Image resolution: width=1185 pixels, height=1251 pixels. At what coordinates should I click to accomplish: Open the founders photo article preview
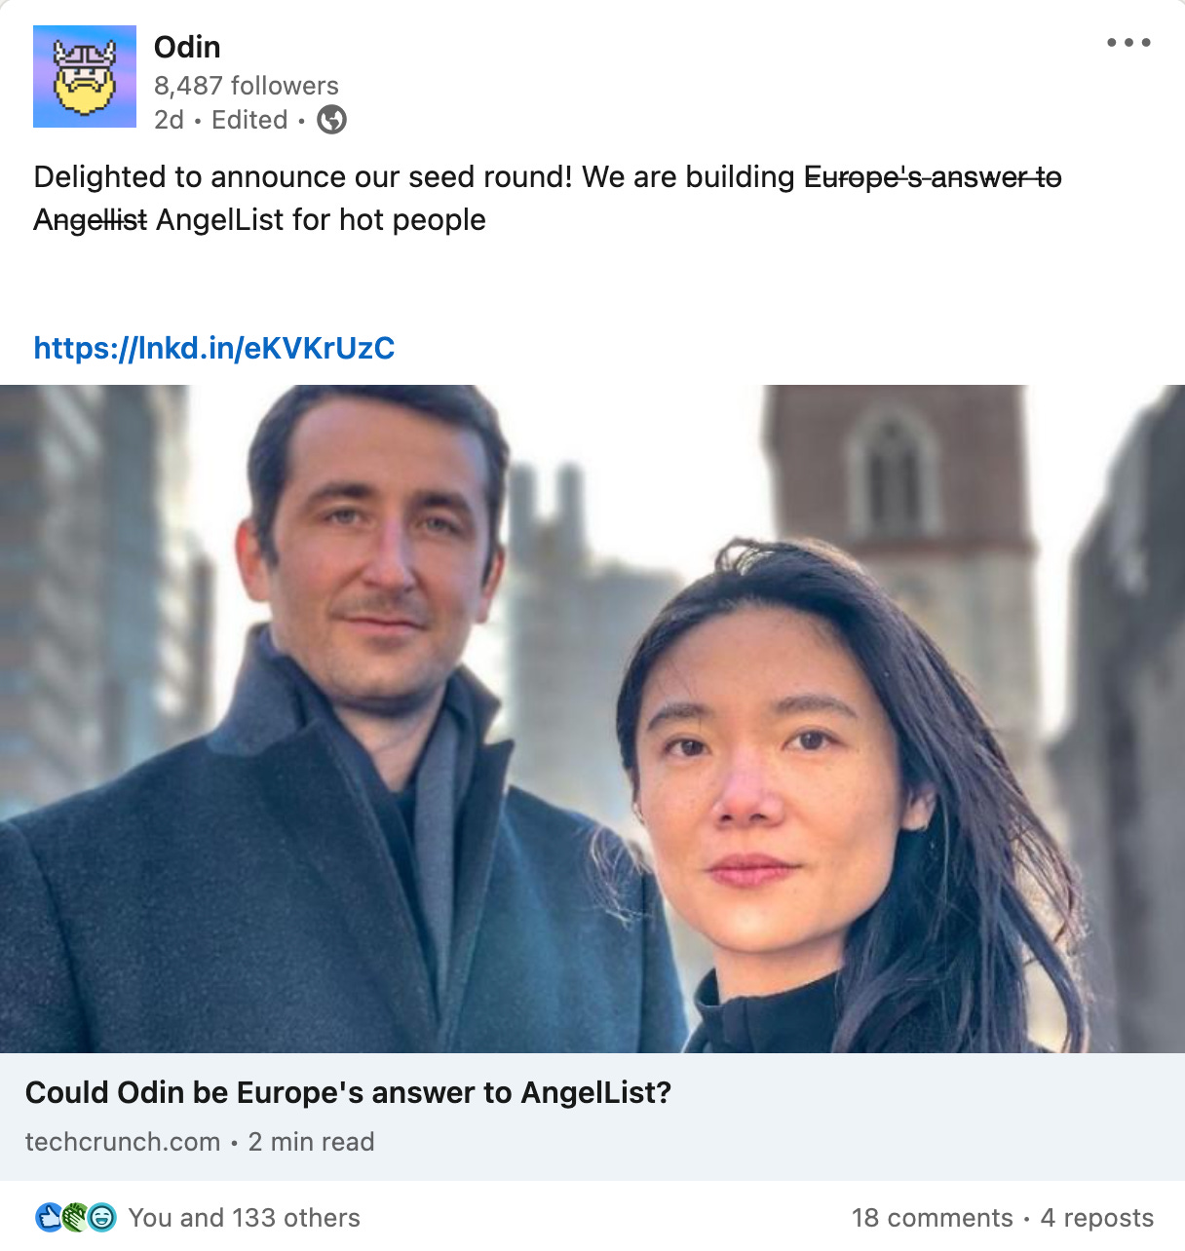pyautogui.click(x=592, y=719)
